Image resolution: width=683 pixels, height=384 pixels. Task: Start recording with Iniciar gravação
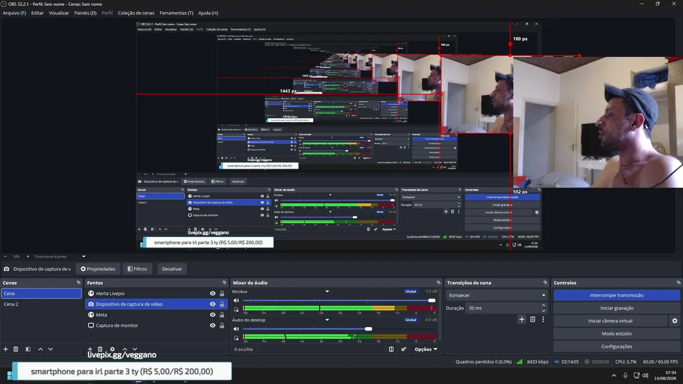(616, 308)
